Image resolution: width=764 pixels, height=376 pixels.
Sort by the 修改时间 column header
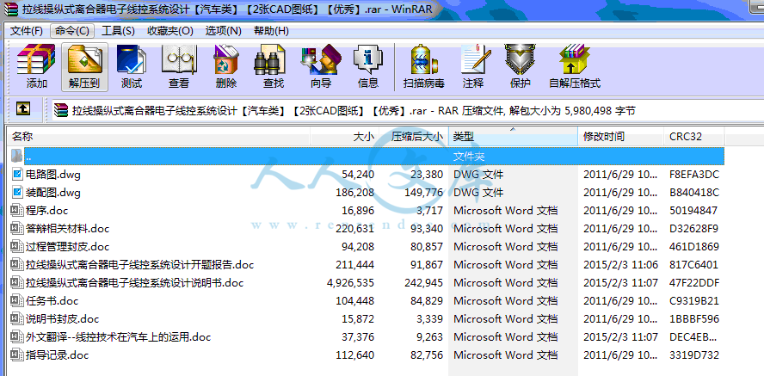[x=621, y=137]
